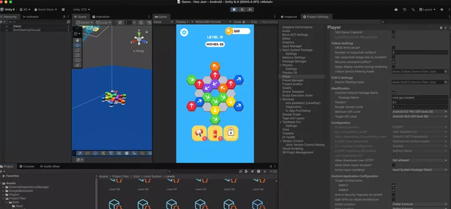
Task: Uncheck the ARMv7 architecture checkbox
Action: click(x=393, y=185)
